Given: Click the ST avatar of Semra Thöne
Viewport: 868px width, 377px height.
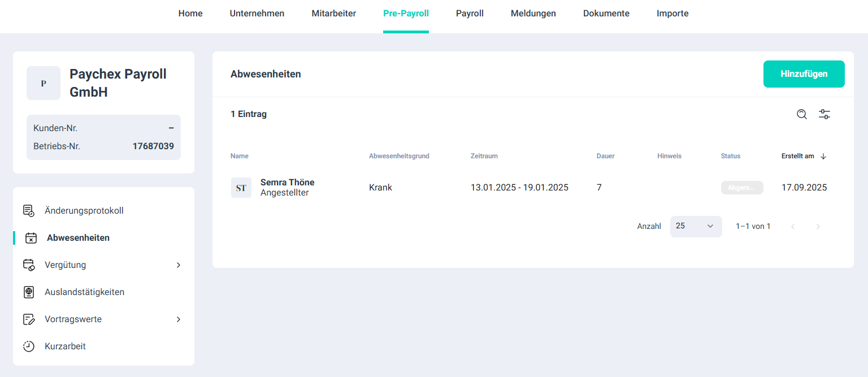Looking at the screenshot, I should [241, 188].
